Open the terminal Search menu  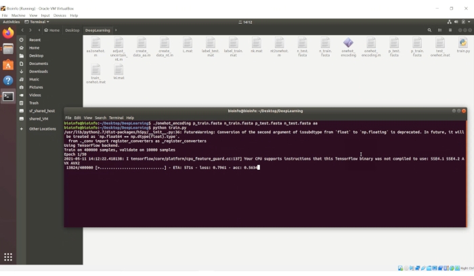coord(100,118)
